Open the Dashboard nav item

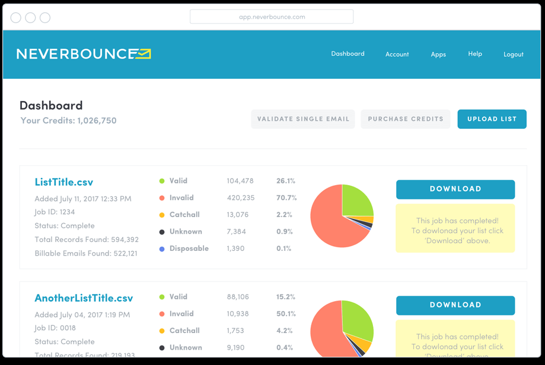coord(348,54)
